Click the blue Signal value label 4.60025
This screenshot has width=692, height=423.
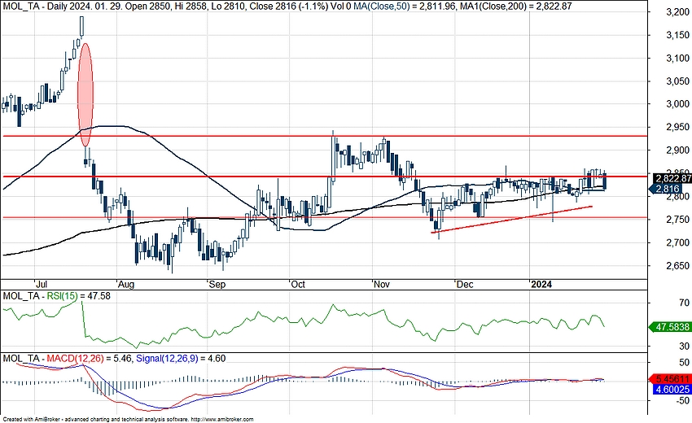point(672,390)
